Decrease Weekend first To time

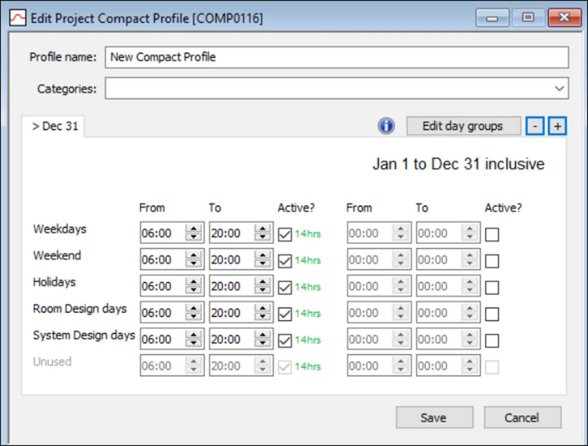pyautogui.click(x=263, y=263)
